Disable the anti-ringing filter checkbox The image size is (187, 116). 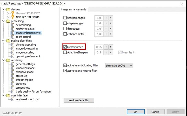[x=65, y=71]
